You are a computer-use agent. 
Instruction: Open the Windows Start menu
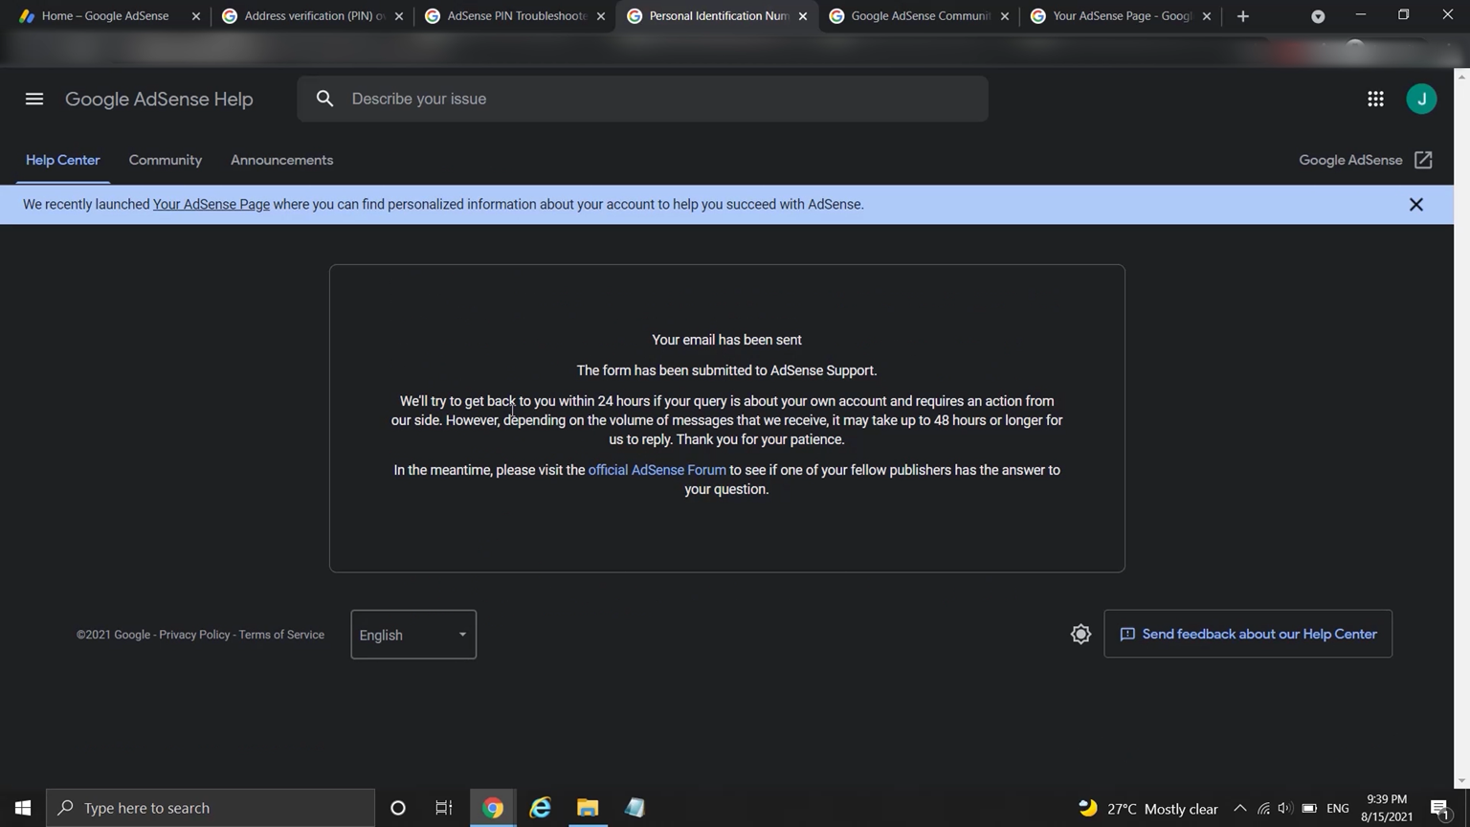click(x=23, y=808)
